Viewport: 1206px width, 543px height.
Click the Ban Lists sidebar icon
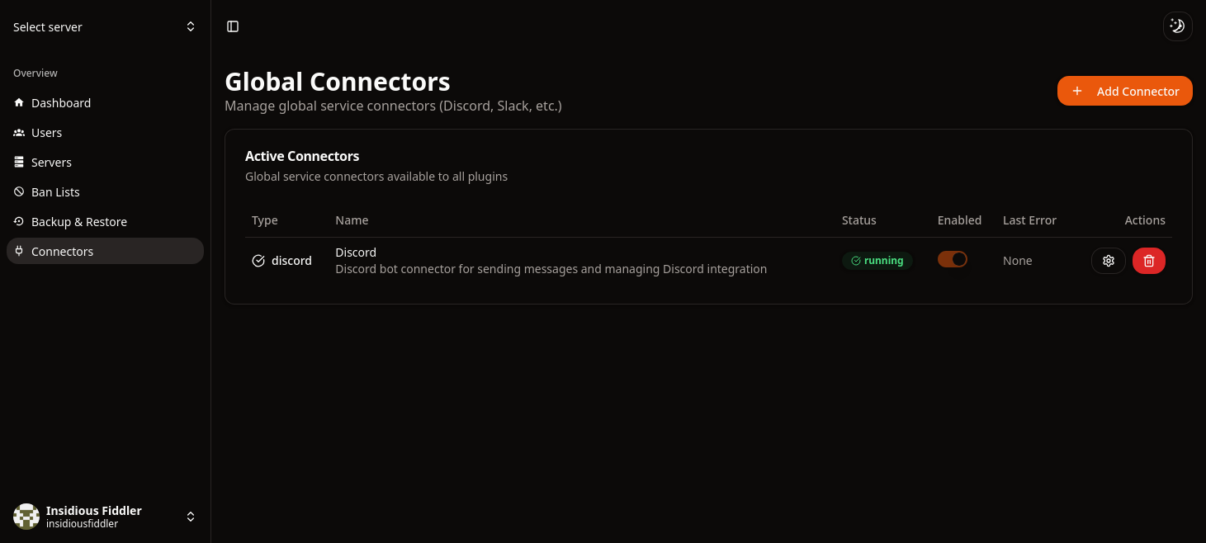coord(18,191)
